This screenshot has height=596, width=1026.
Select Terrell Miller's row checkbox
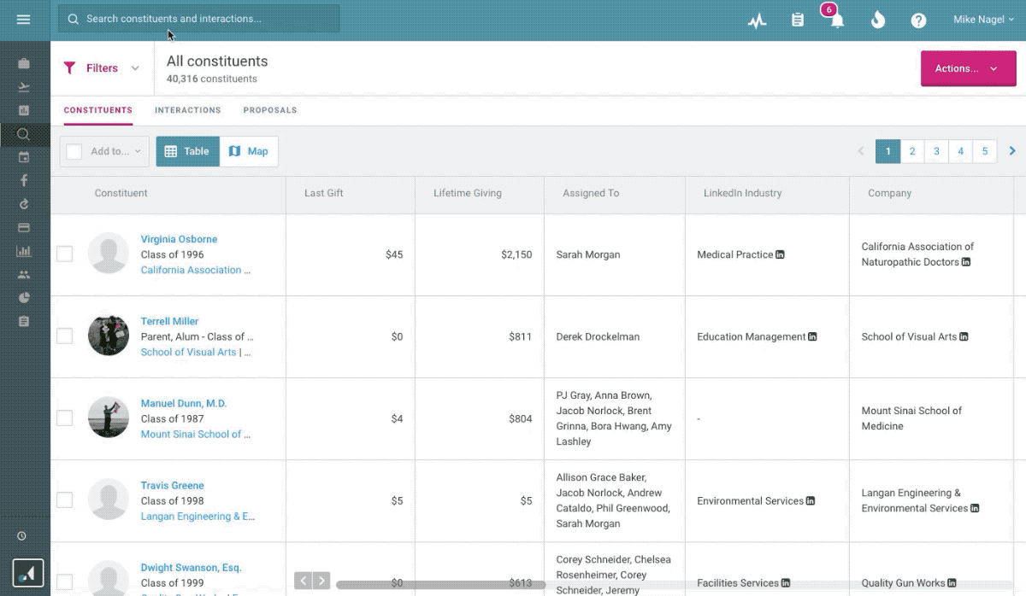pyautogui.click(x=65, y=336)
